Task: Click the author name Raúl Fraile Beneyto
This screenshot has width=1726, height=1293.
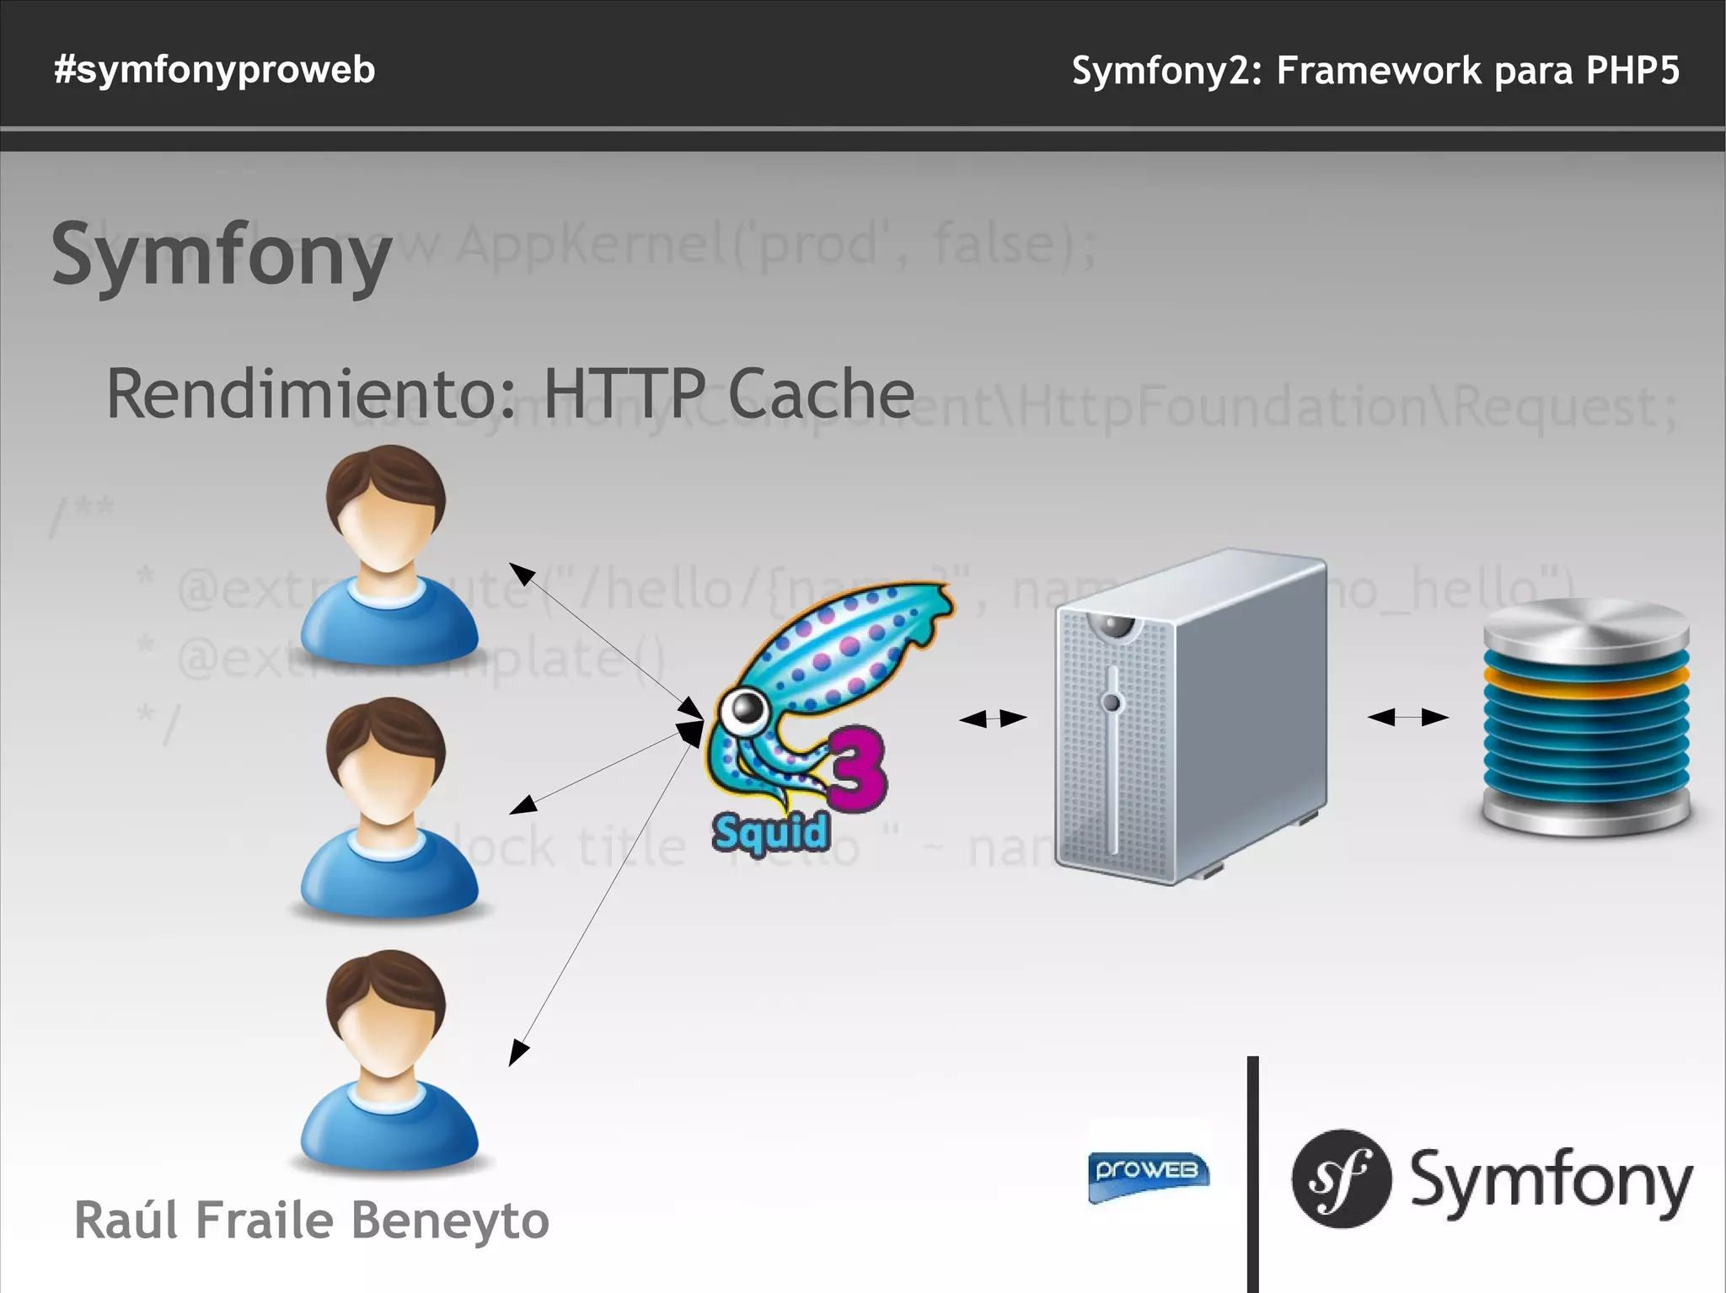Action: click(x=311, y=1220)
